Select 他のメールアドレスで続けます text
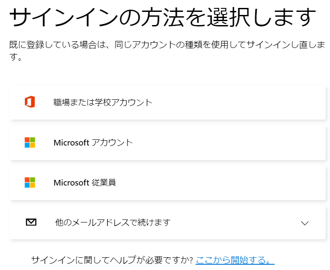 (113, 223)
